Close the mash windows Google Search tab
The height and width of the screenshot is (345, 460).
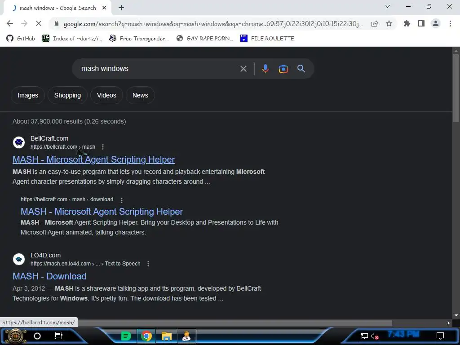pyautogui.click(x=104, y=8)
